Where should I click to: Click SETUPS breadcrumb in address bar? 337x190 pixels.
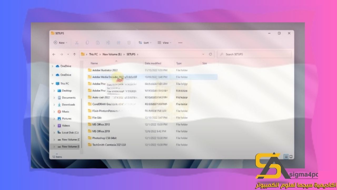[x=131, y=54]
